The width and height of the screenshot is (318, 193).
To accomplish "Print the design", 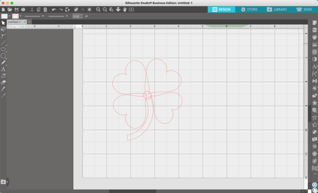I will [23, 10].
